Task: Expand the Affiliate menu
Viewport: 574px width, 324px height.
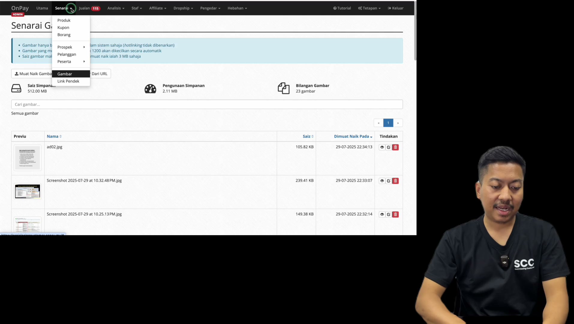Action: (x=157, y=8)
